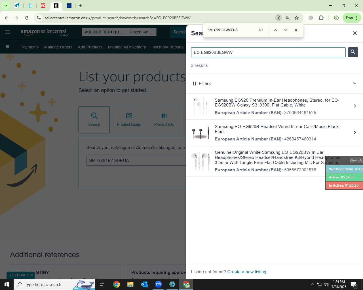Click Samsung EG920 Premium In-Ear Headphones title
The image size is (363, 290).
(277, 103)
